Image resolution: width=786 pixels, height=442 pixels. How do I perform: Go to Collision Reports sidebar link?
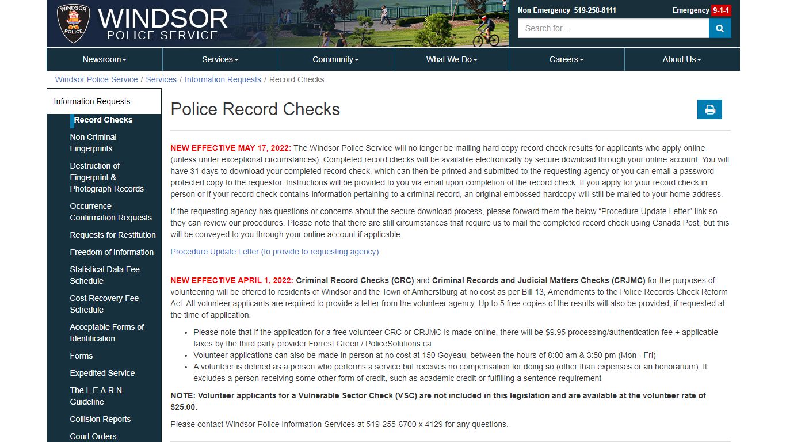click(x=100, y=419)
